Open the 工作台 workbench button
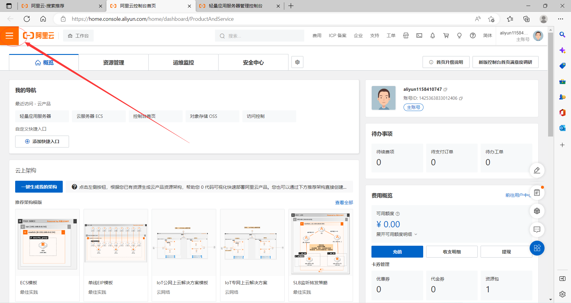Screen dimensions: 571x303 click(x=78, y=36)
